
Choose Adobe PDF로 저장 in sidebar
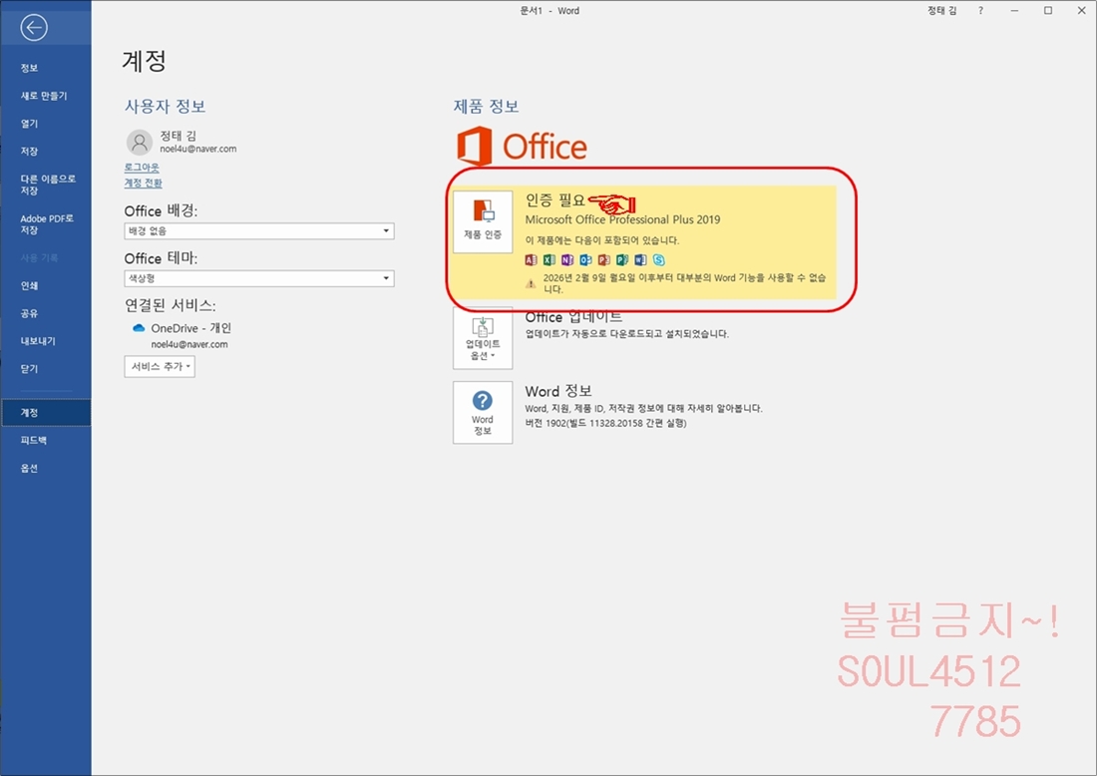[x=47, y=223]
